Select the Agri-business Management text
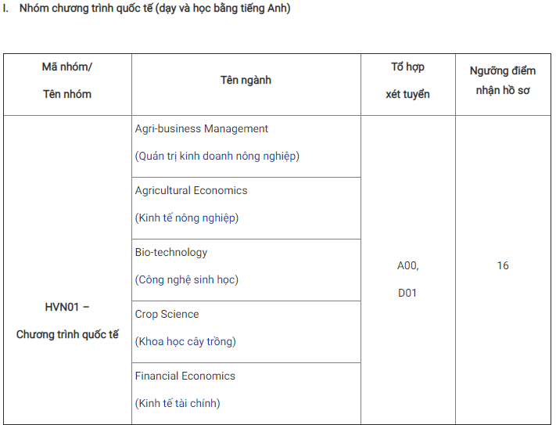The height and width of the screenshot is (425, 556). point(202,128)
